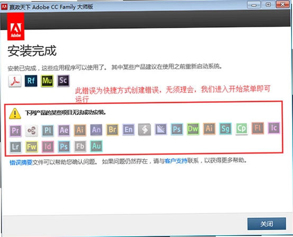Close the window with the red X
The height and width of the screenshot is (237, 293).
[283, 4]
